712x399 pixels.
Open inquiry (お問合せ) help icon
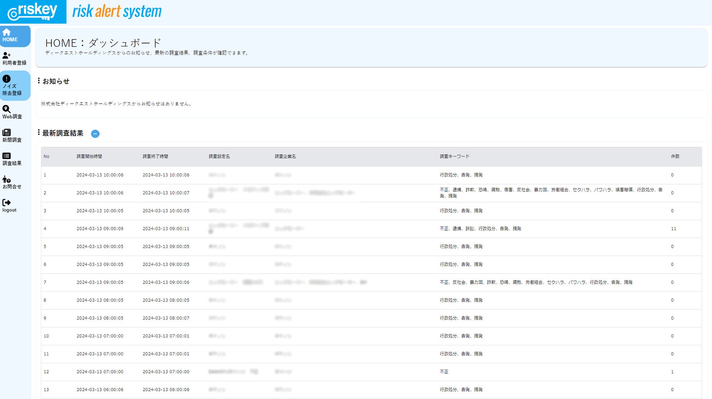tap(7, 179)
